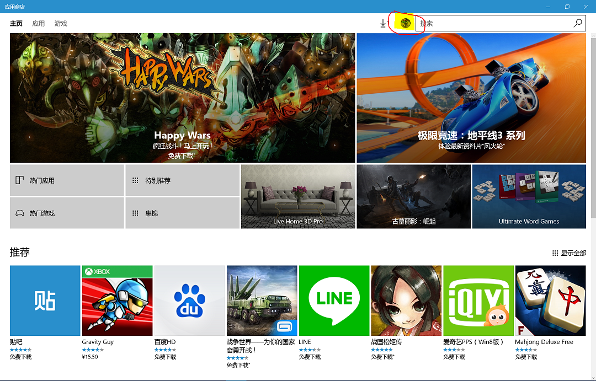Click the 战争世界——为你的国家奋勇开战！ title
596x381 pixels.
tap(260, 346)
